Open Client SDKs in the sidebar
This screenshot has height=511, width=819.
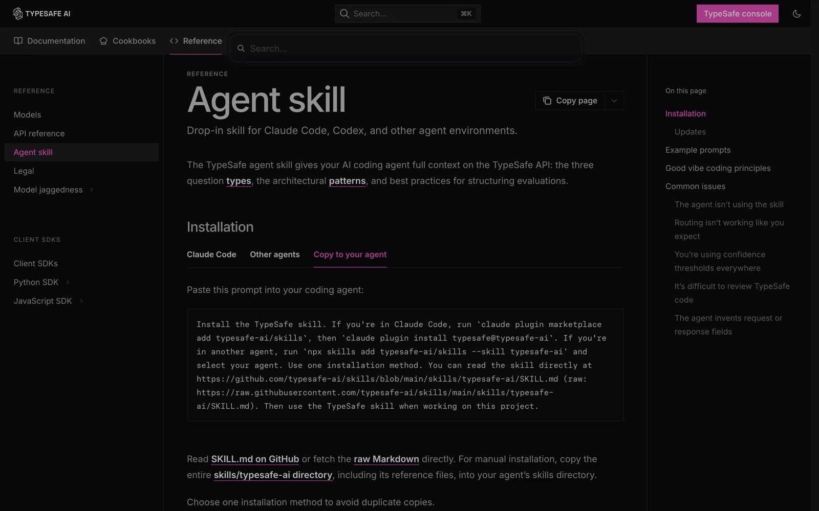36,264
